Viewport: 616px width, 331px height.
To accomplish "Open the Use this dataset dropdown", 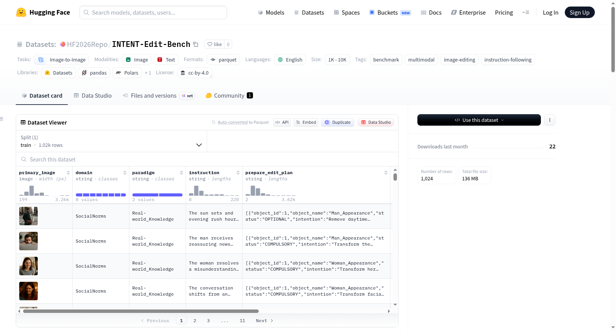I will point(479,120).
